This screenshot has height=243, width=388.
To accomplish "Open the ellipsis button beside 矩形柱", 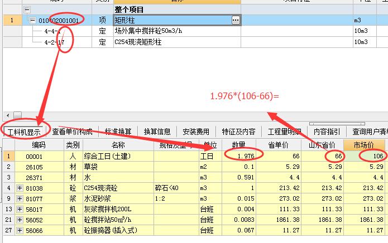I will point(236,20).
